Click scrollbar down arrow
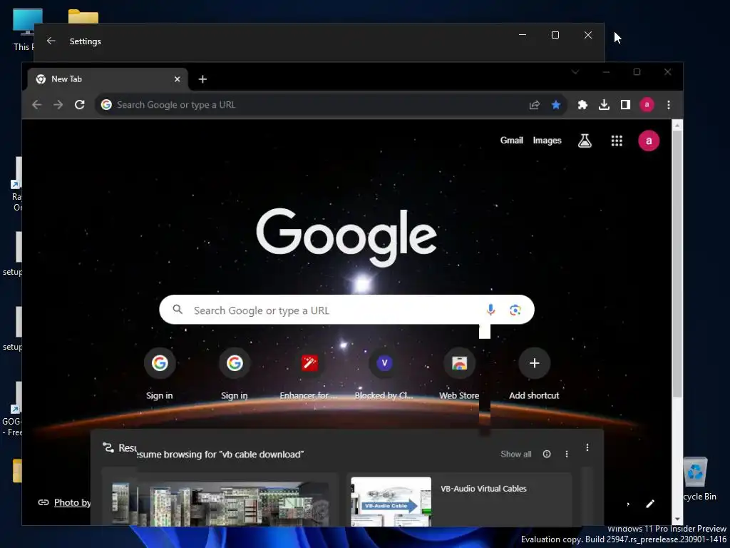 (x=677, y=519)
